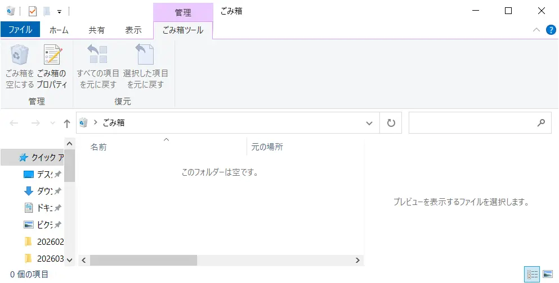This screenshot has height=283, width=559.
Task: Click restore selected items (選択した項目を元に戻す)
Action: tap(145, 66)
